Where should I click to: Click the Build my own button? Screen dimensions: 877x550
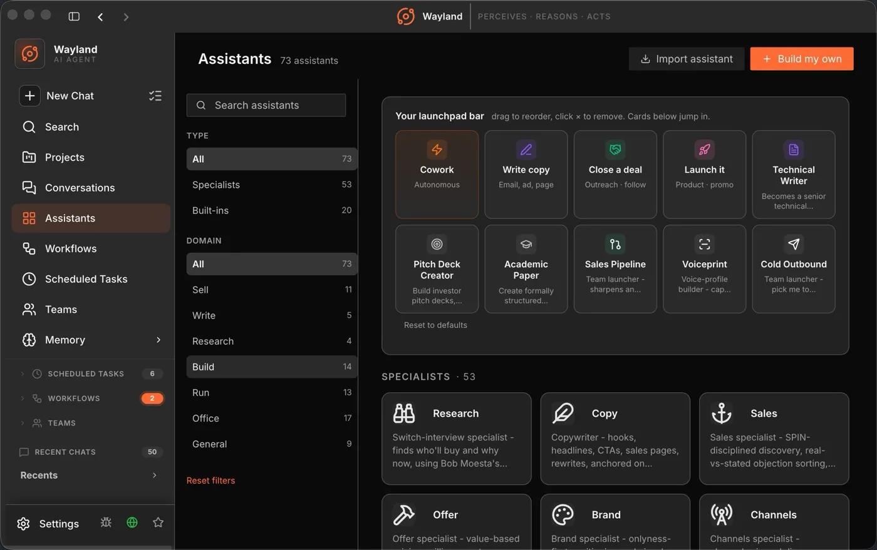802,59
